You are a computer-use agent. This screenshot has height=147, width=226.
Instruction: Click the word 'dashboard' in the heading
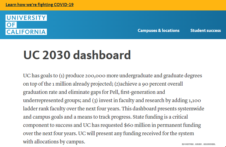102,55
